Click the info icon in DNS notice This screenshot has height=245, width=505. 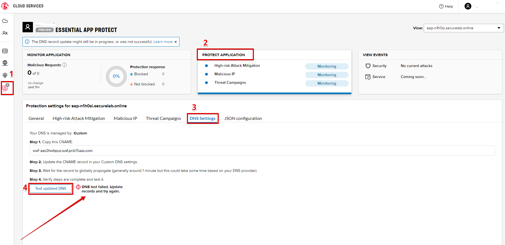pos(27,42)
